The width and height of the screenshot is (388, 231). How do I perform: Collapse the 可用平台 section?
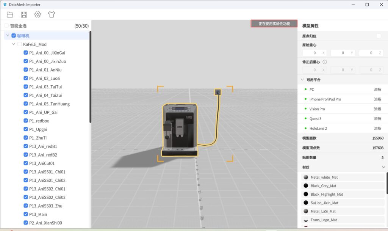(x=302, y=80)
